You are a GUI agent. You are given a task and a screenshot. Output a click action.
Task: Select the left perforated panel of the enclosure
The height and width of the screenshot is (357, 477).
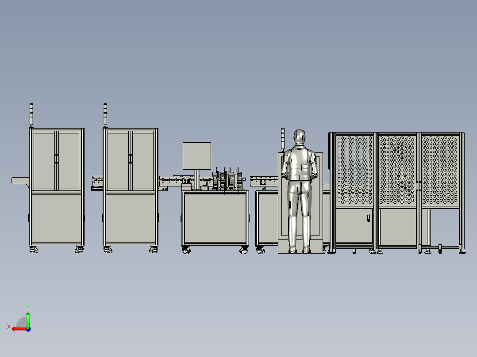click(355, 170)
